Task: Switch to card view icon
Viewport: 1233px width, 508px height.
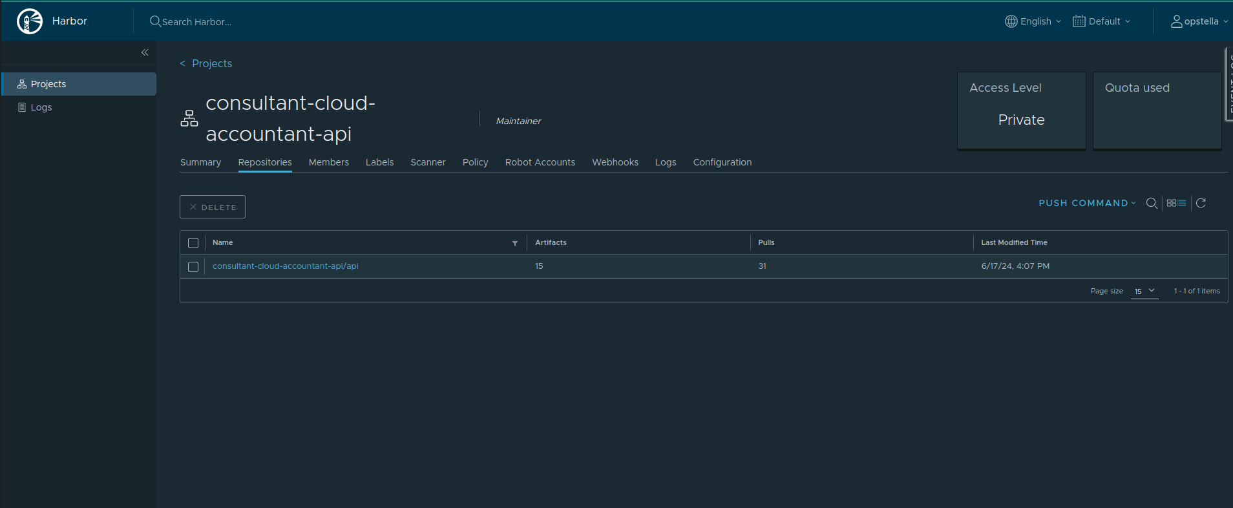Action: coord(1172,203)
